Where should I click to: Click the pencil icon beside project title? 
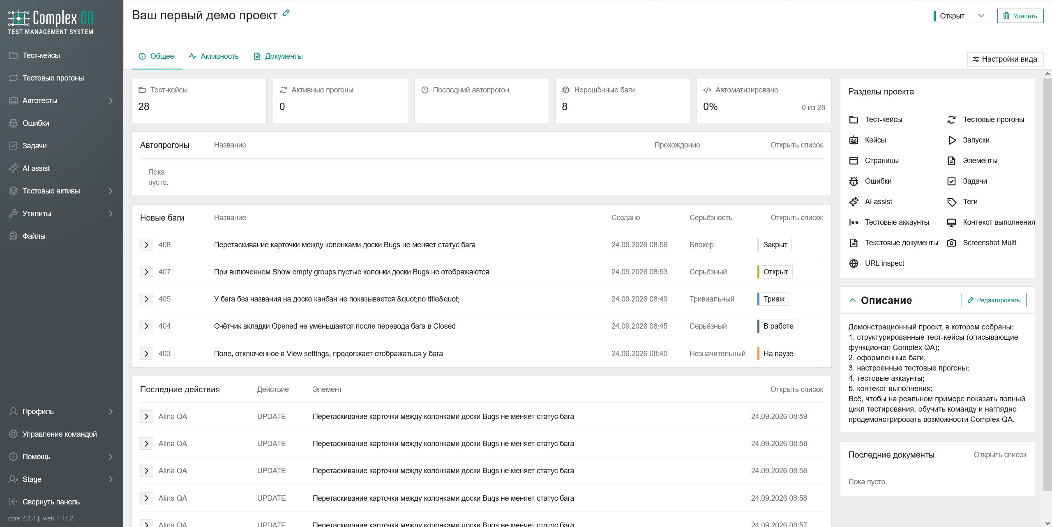pos(286,13)
